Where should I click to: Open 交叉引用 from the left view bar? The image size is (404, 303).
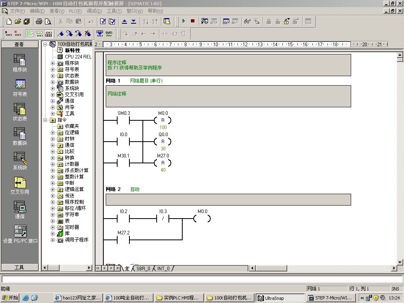[x=20, y=183]
